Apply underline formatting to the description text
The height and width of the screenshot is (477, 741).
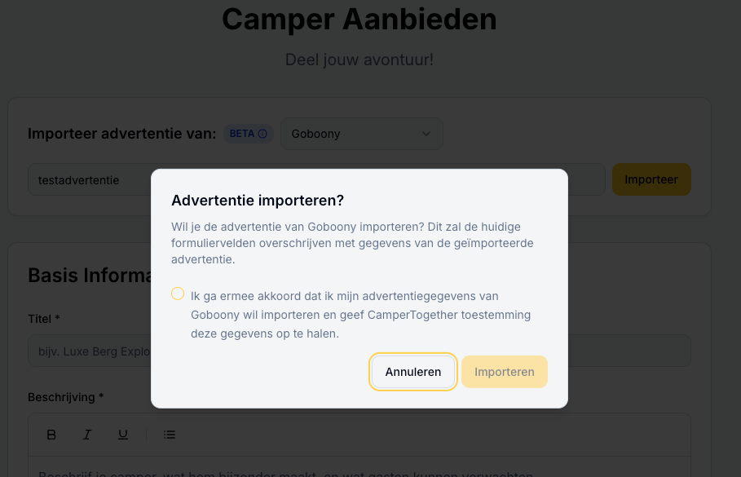[x=122, y=435]
